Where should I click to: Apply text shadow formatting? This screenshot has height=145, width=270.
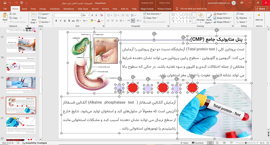click(x=69, y=21)
